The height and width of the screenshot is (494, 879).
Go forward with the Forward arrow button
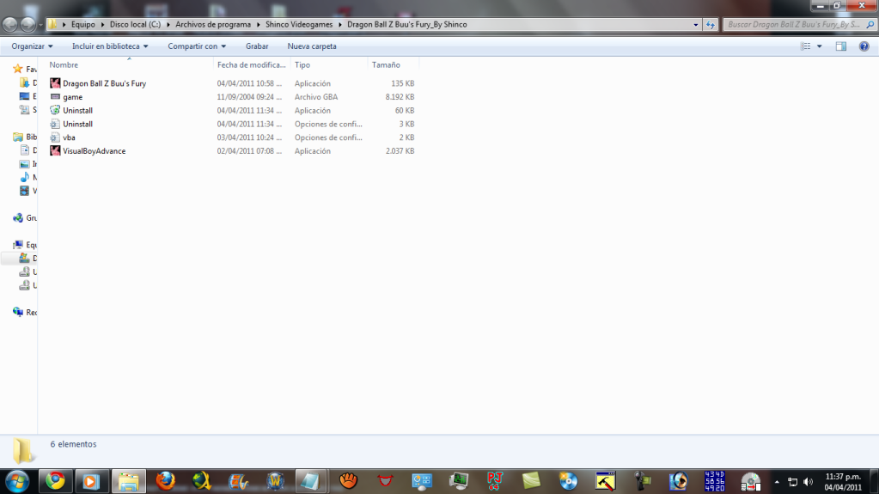click(27, 24)
